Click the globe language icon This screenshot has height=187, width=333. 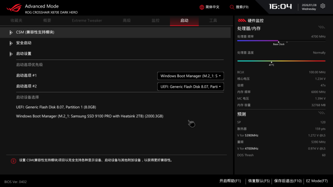coord(202,7)
